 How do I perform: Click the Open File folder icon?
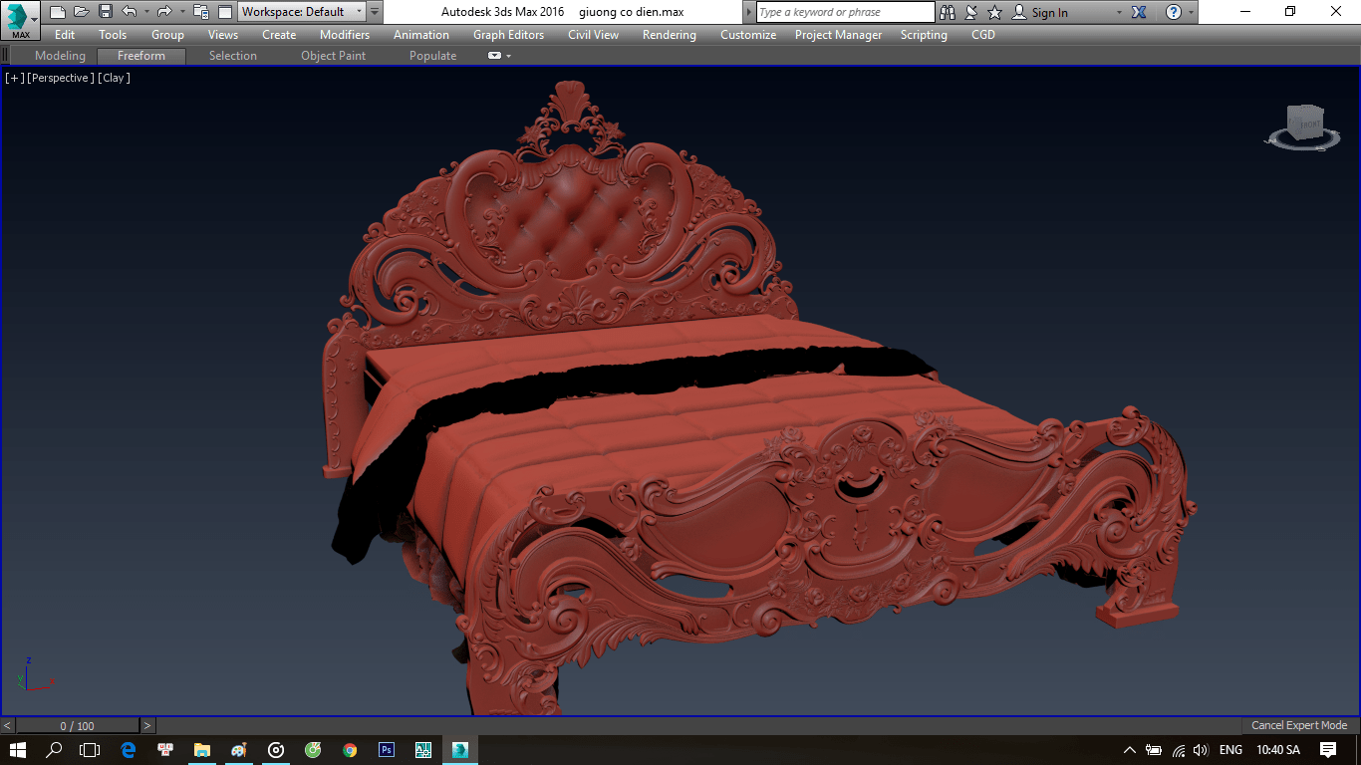tap(82, 12)
